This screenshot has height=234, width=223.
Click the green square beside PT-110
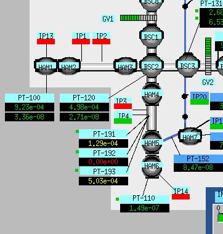click(117, 199)
